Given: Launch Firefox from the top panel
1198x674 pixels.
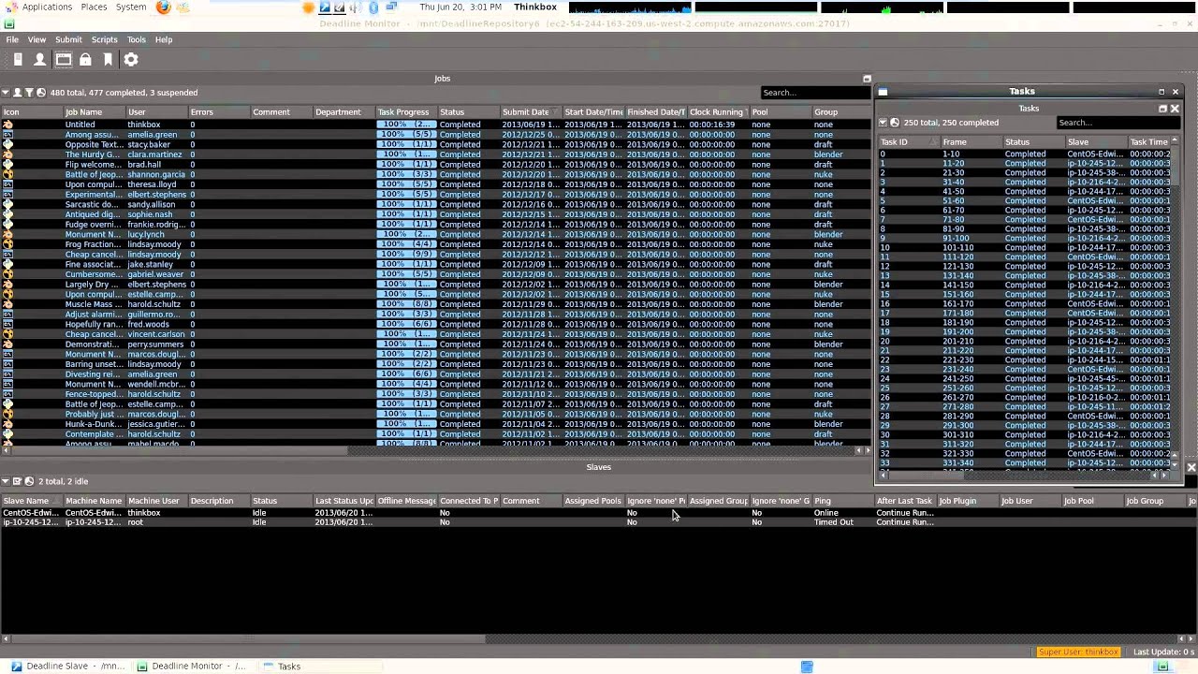Looking at the screenshot, I should tap(164, 7).
